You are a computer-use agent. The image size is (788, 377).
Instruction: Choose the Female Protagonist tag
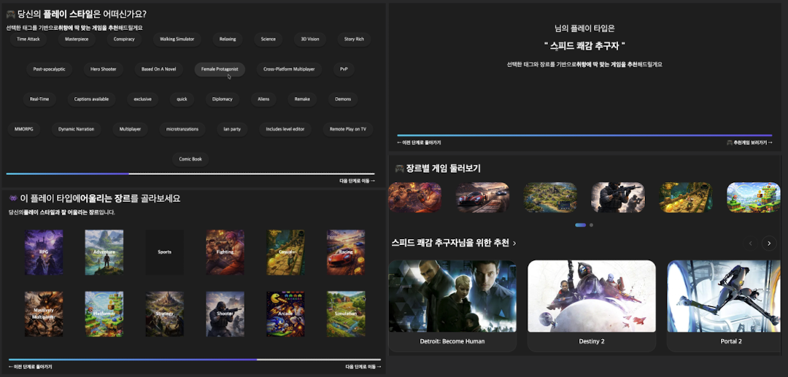click(x=220, y=69)
